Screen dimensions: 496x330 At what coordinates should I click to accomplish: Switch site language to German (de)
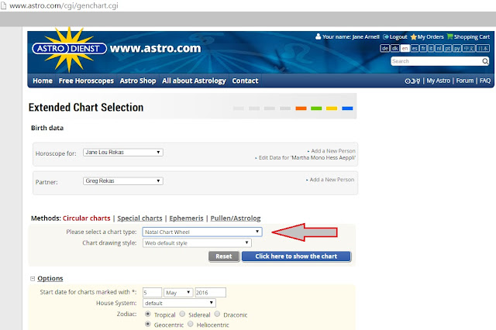pyautogui.click(x=384, y=48)
